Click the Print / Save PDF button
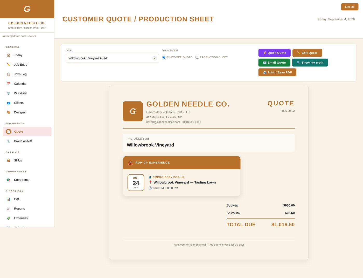 tap(277, 72)
